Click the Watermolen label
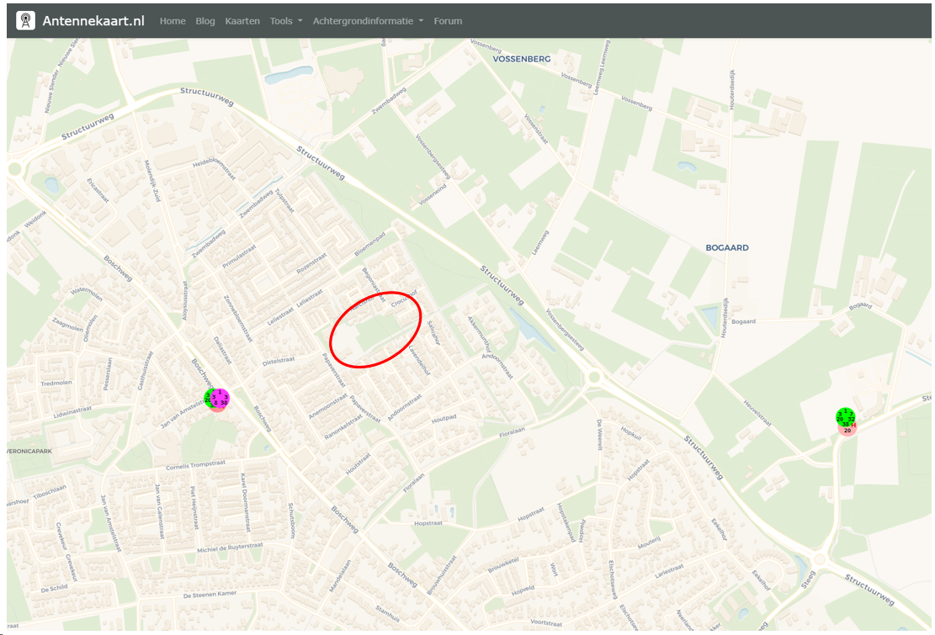935x635 pixels. 87,294
